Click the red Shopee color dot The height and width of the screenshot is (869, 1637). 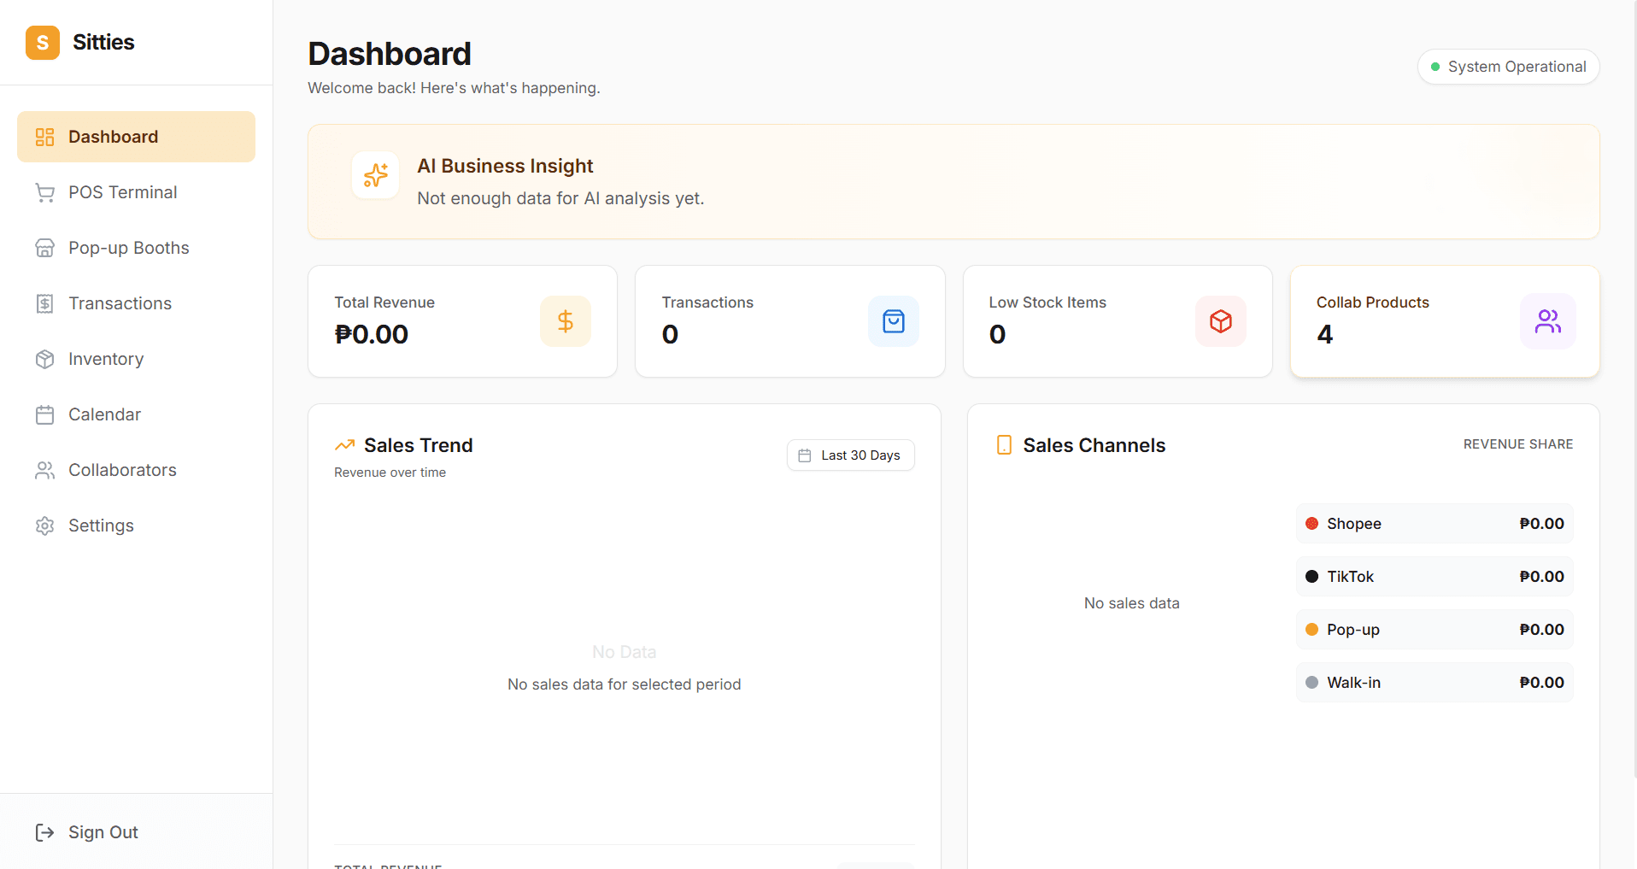[x=1311, y=524]
